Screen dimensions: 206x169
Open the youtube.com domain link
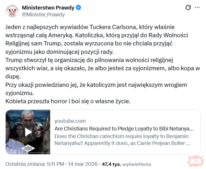coord(70,121)
